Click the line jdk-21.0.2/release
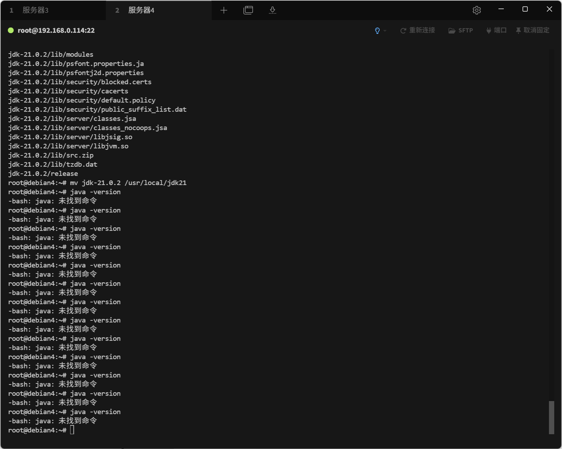Image resolution: width=562 pixels, height=449 pixels. click(x=43, y=173)
